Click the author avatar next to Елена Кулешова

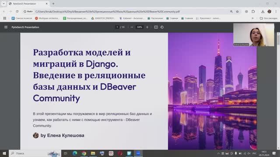click(x=36, y=135)
